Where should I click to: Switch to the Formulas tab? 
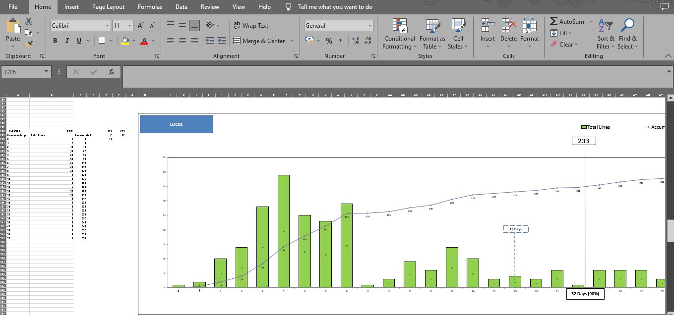tap(150, 7)
